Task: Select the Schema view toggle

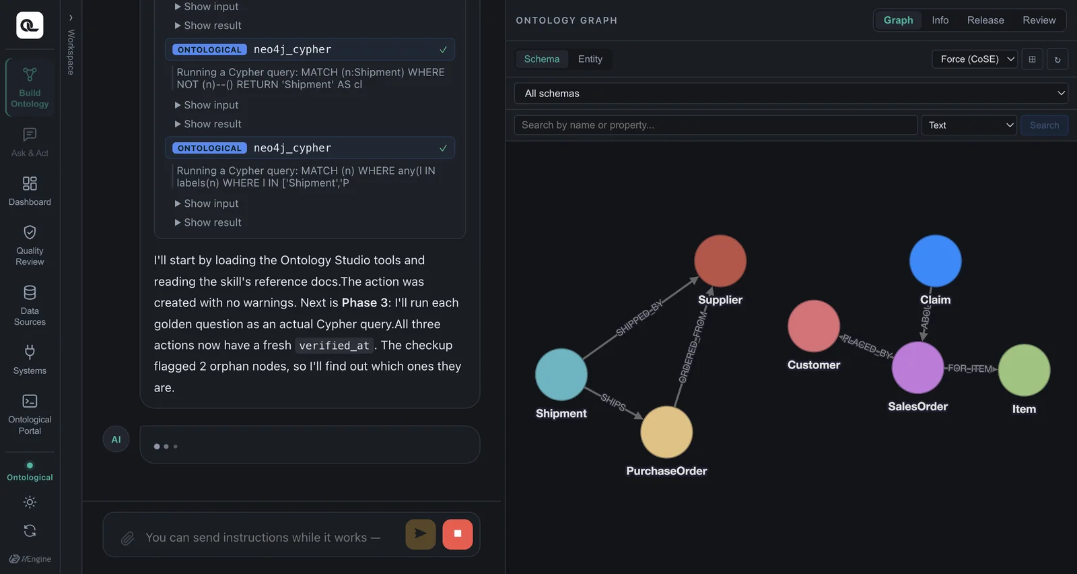Action: [x=542, y=59]
